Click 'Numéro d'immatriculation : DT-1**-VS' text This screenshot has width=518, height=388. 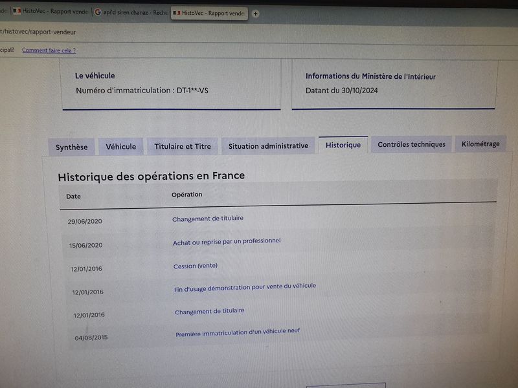point(142,91)
